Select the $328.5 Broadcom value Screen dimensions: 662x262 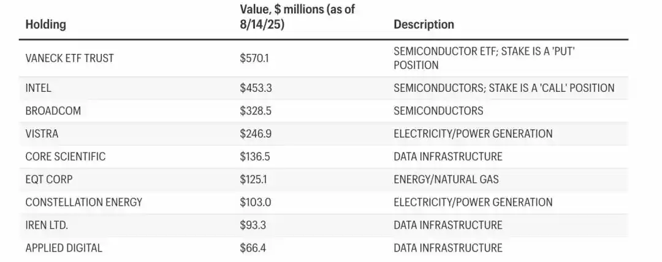(x=256, y=111)
